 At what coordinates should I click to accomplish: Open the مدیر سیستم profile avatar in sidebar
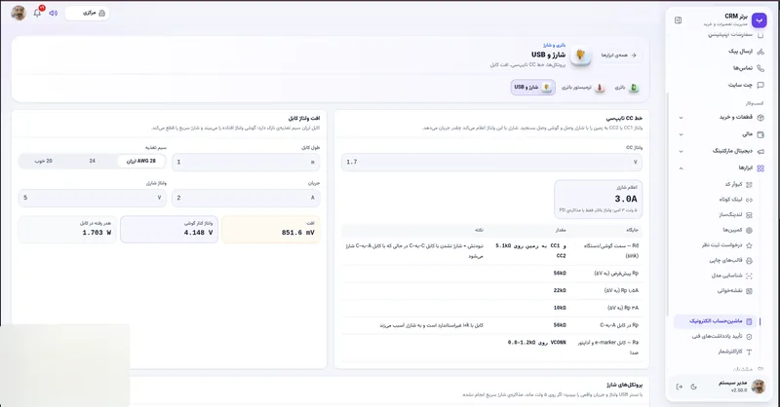[759, 387]
